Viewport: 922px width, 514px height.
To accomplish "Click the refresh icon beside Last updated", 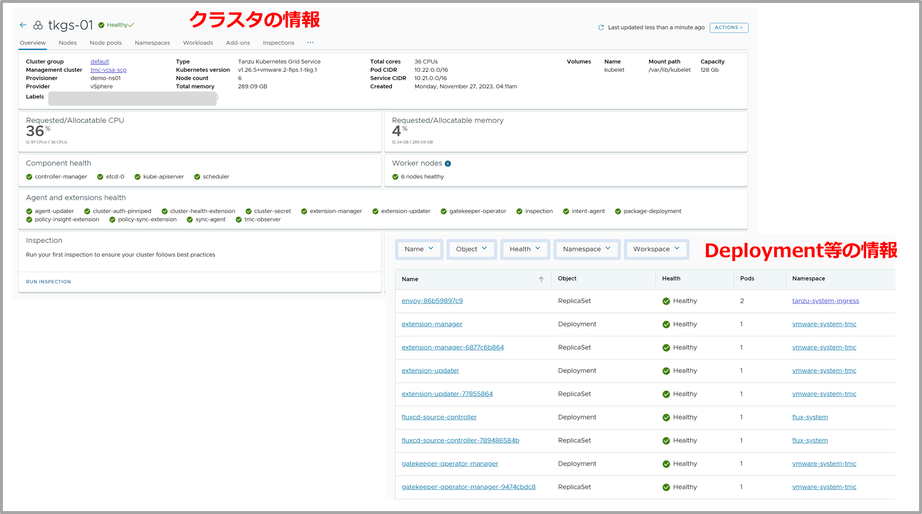I will point(601,28).
